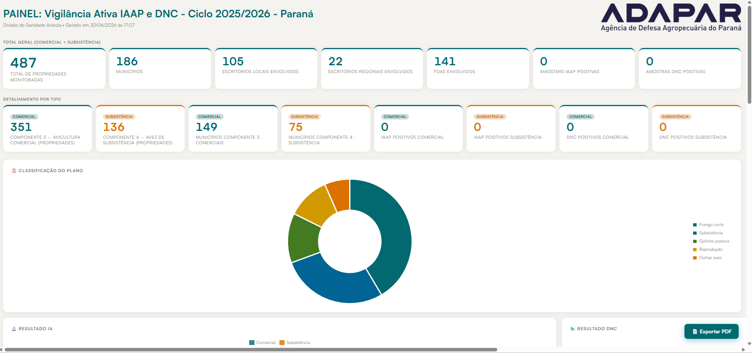The width and height of the screenshot is (752, 353).
Task: Click the Resultado DNC section icon
Action: [x=573, y=329]
